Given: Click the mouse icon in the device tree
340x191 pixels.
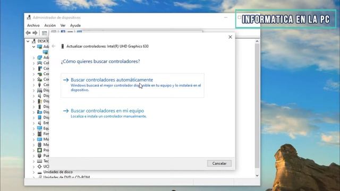Looking at the screenshot, I should pos(39,145).
